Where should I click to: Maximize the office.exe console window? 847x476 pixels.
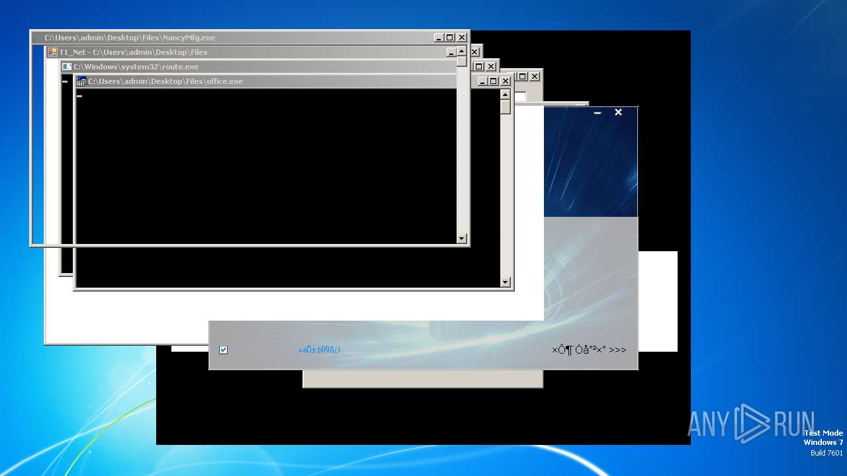(x=494, y=81)
